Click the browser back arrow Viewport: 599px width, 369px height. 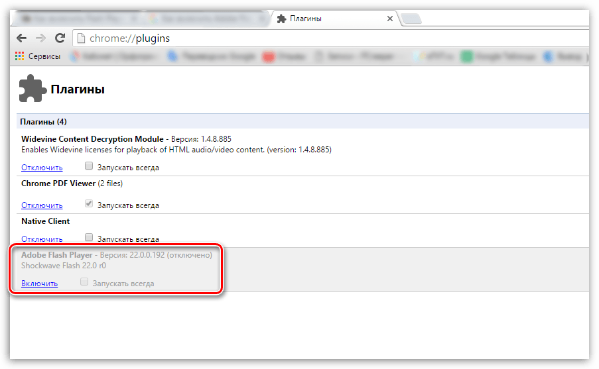21,38
